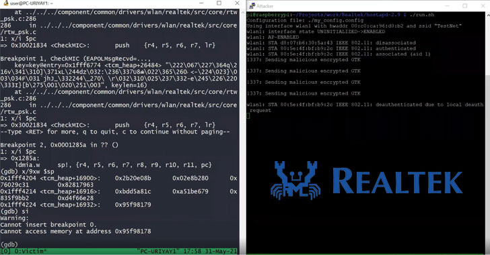
Task: Click the scroll-up arrow of the victim terminal
Action: pos(242,12)
